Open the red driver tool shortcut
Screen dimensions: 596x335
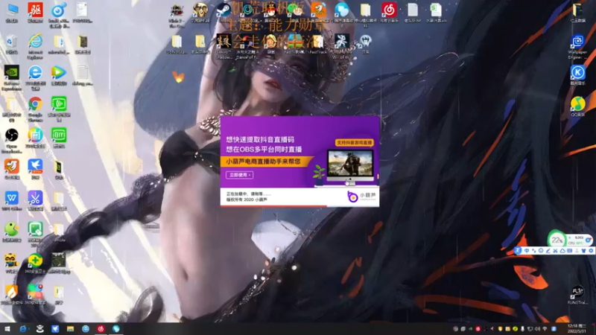[35, 13]
